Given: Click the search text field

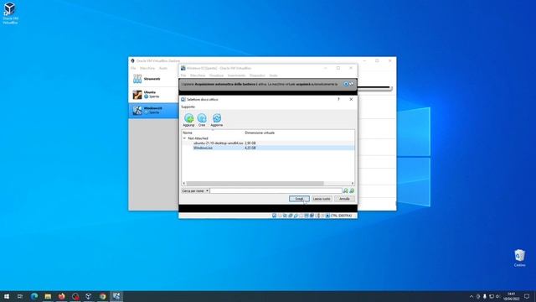Looking at the screenshot, I should tap(276, 190).
